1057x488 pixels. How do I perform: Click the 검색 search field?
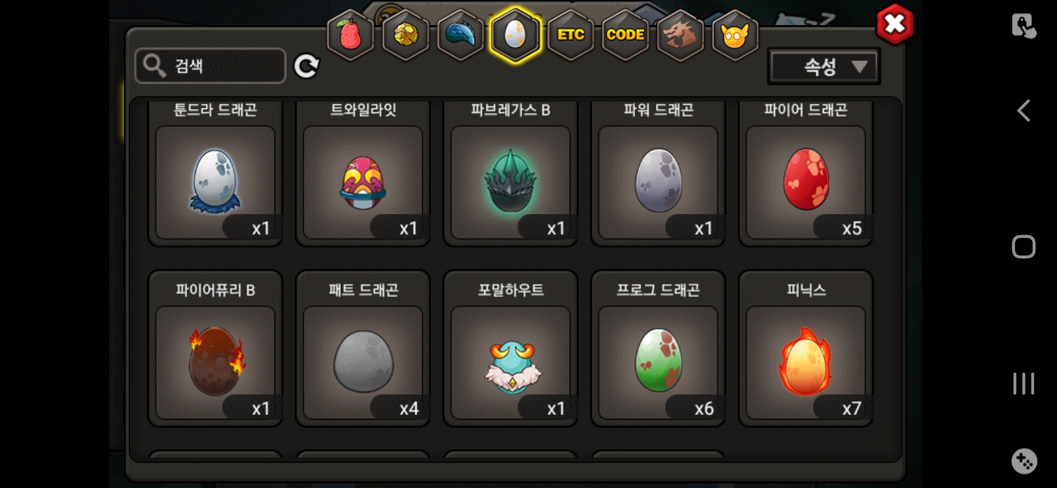click(210, 66)
